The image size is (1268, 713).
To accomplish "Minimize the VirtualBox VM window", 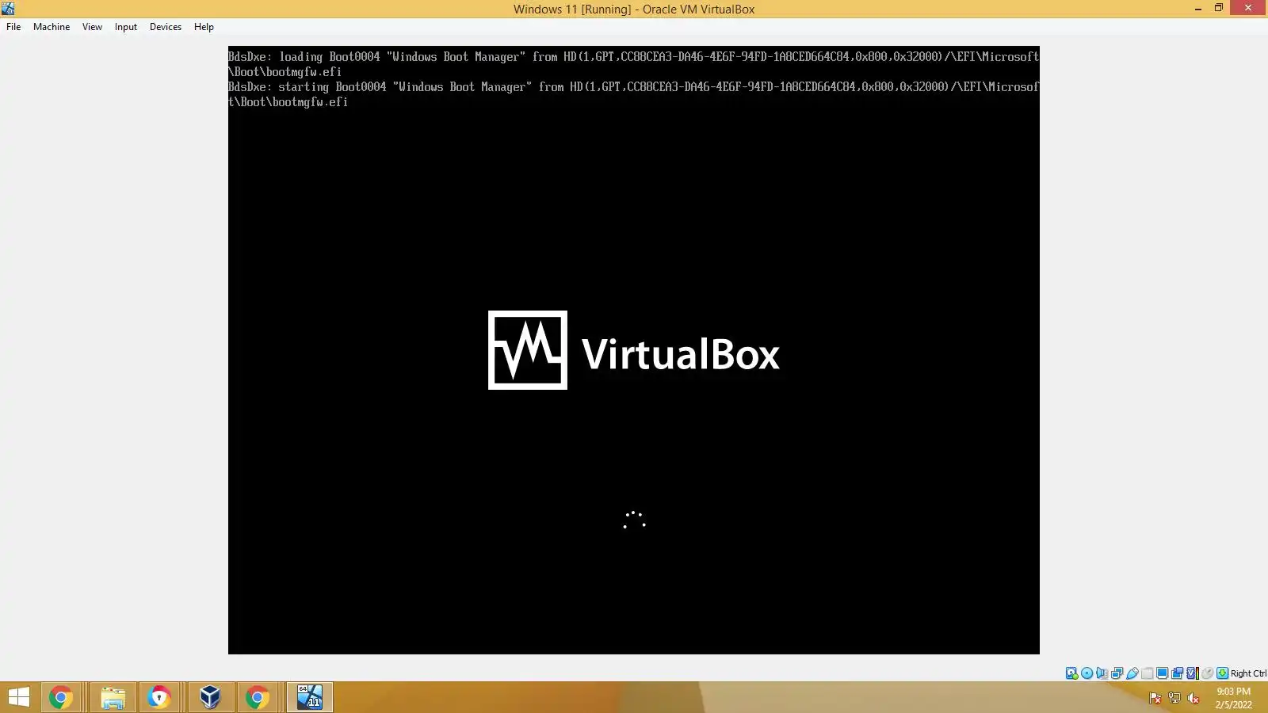I will [1197, 8].
